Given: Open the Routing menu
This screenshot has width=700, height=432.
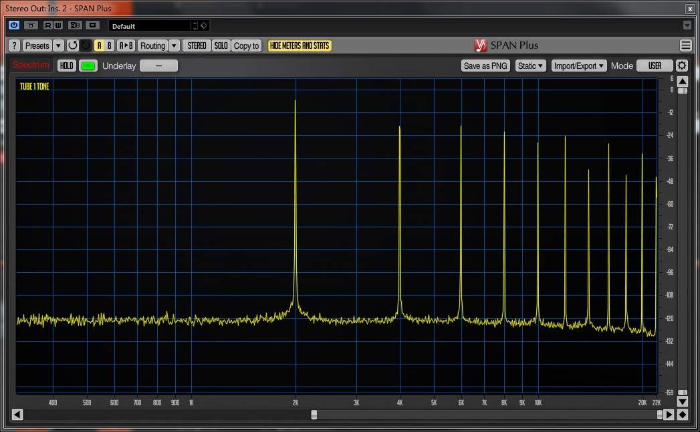Looking at the screenshot, I should click(152, 45).
